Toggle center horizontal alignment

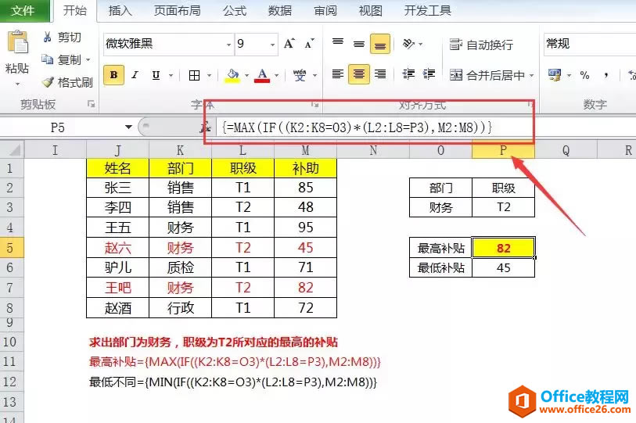[359, 74]
